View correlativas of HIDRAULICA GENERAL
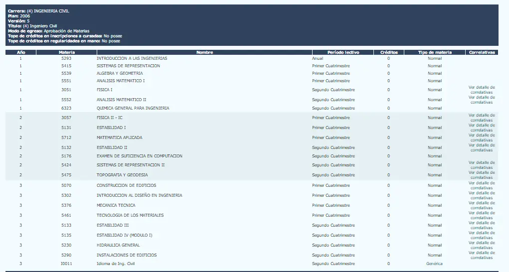Image resolution: width=509 pixels, height=272 pixels. click(482, 245)
